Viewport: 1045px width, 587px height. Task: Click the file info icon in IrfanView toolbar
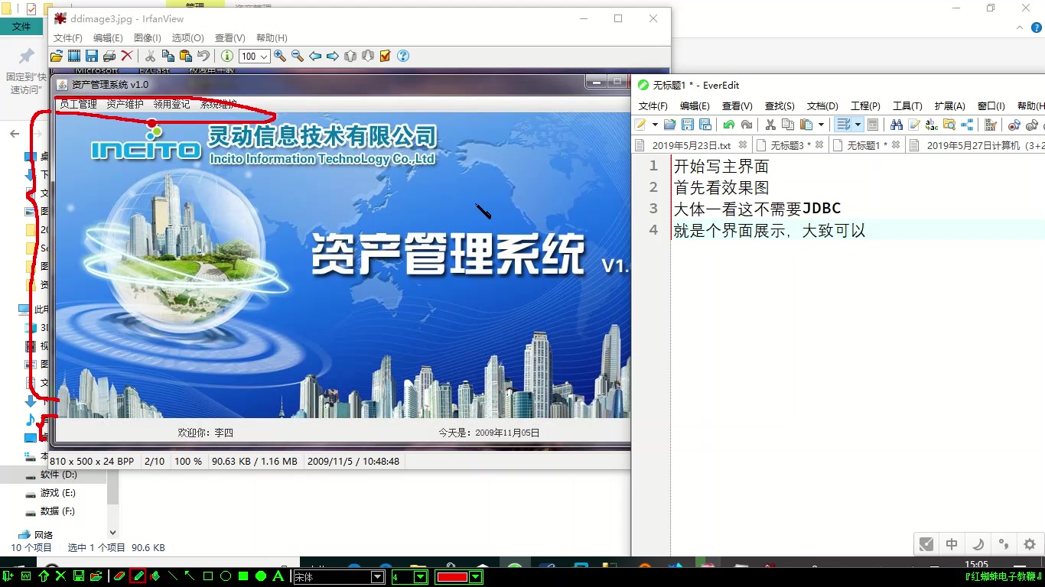[x=227, y=56]
